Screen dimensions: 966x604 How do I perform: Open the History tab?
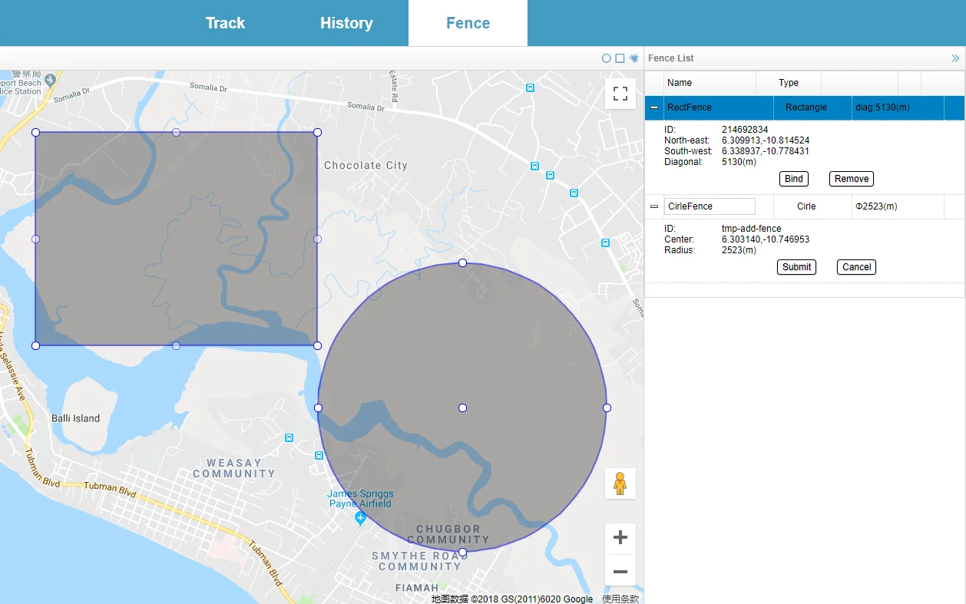click(346, 23)
